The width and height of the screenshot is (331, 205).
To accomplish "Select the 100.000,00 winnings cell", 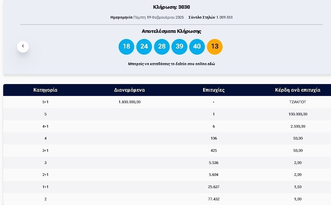I will click(x=298, y=114).
